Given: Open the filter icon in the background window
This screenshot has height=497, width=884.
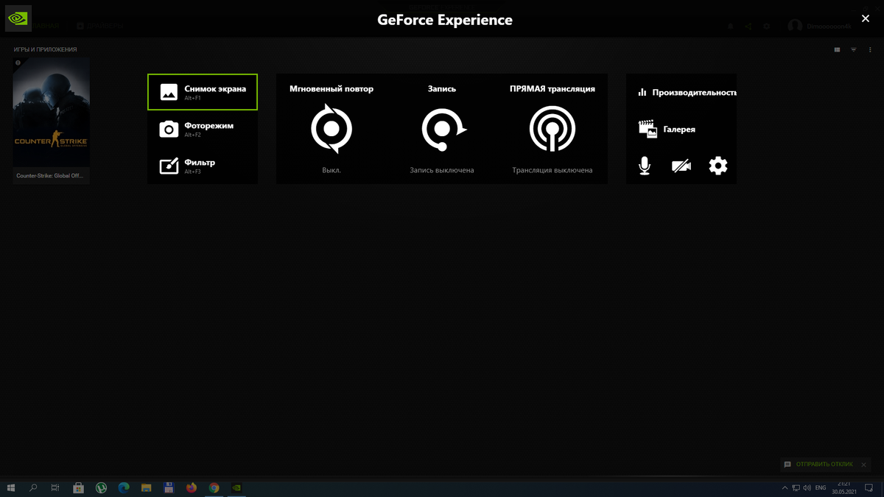Looking at the screenshot, I should pyautogui.click(x=854, y=49).
